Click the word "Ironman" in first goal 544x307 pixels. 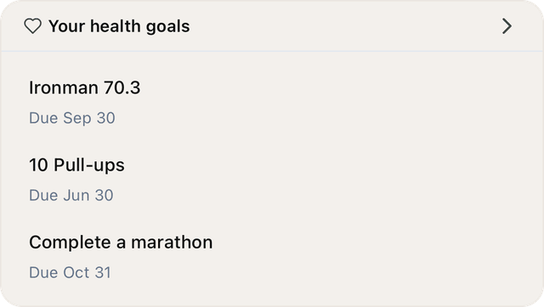coord(64,87)
